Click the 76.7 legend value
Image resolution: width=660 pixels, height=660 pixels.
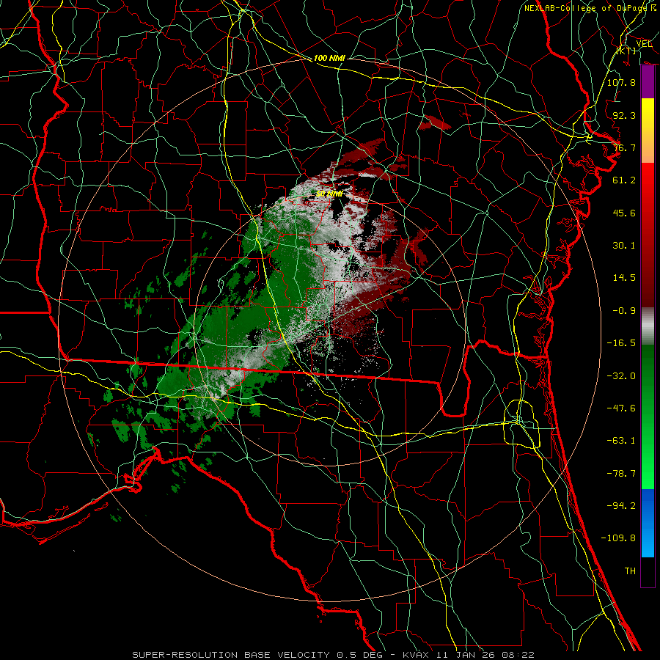[624, 147]
